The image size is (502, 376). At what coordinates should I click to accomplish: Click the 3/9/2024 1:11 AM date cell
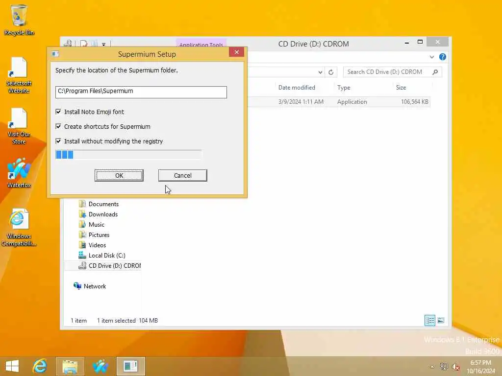tap(301, 102)
